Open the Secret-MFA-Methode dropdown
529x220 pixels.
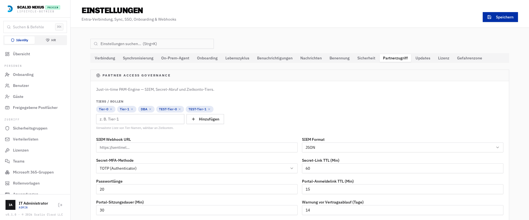click(197, 168)
